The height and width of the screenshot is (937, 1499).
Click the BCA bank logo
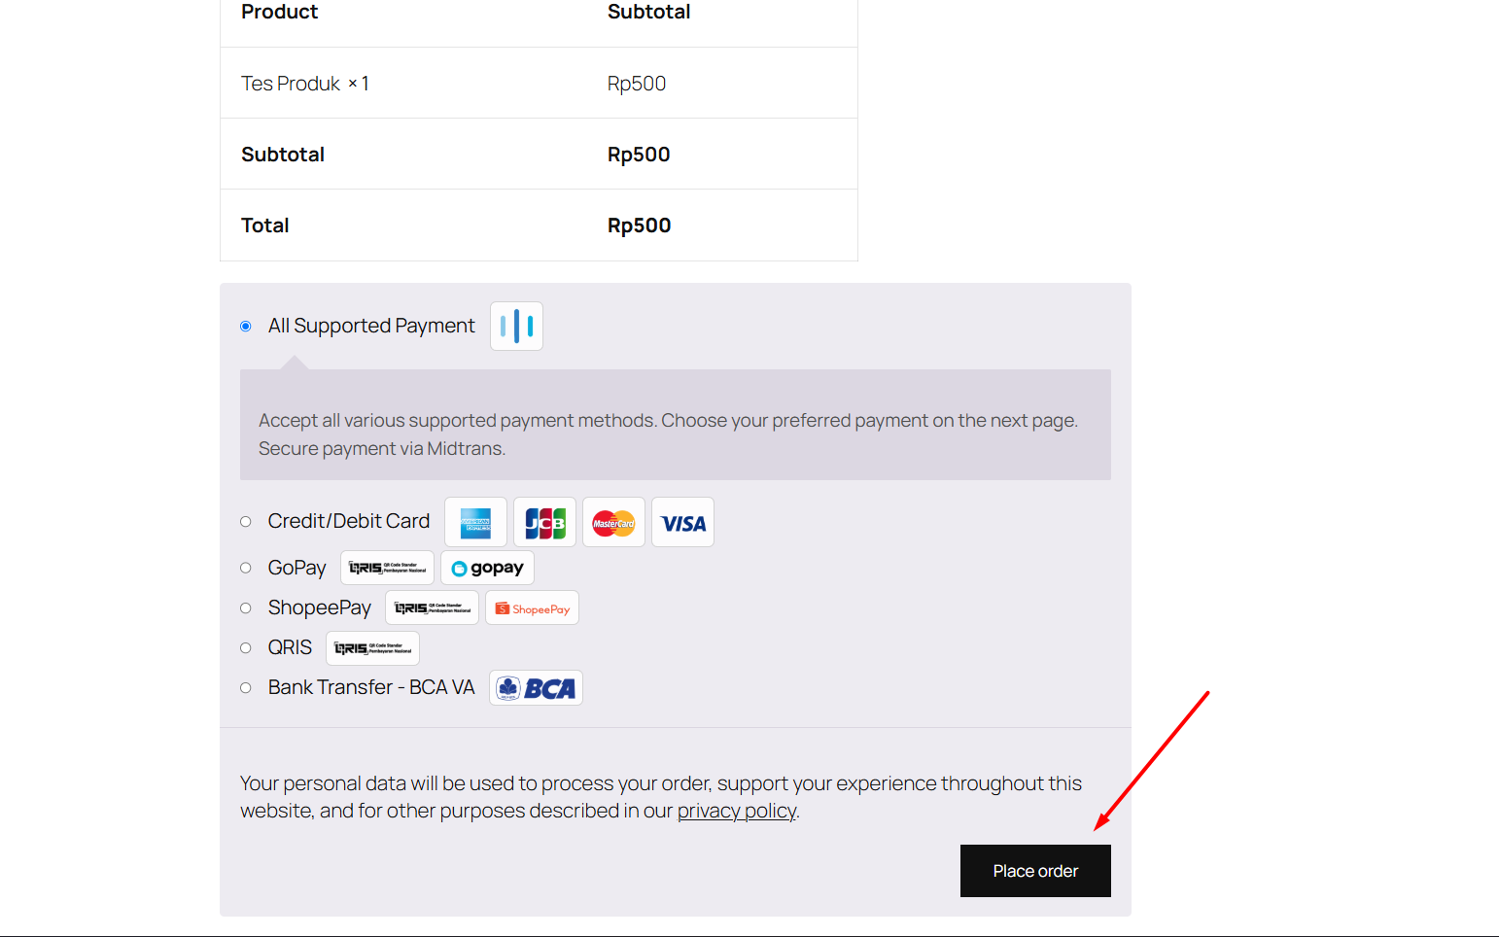pyautogui.click(x=536, y=688)
